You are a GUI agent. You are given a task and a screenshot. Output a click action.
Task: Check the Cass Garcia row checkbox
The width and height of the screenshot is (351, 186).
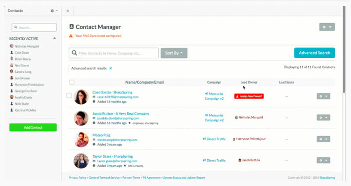click(x=69, y=95)
